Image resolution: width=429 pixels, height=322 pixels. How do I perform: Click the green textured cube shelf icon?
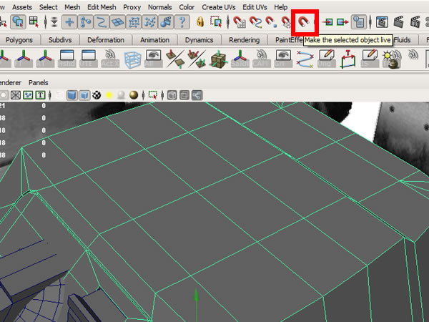[220, 59]
